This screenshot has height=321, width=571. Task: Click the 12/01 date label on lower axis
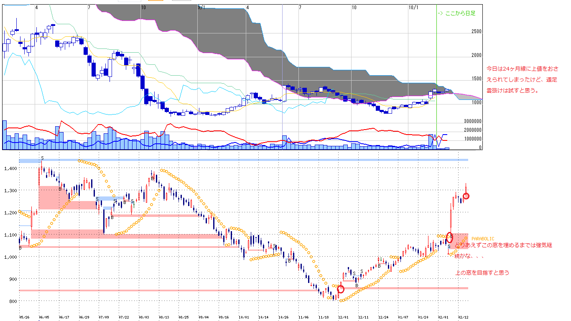click(x=343, y=318)
